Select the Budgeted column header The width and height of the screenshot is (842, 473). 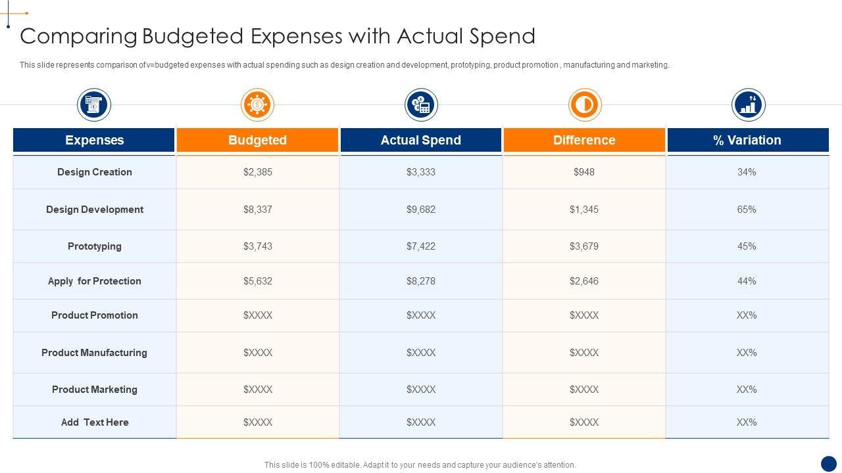[257, 140]
